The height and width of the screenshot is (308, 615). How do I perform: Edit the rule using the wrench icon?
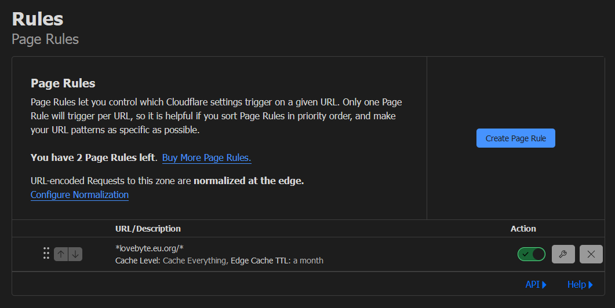point(563,254)
